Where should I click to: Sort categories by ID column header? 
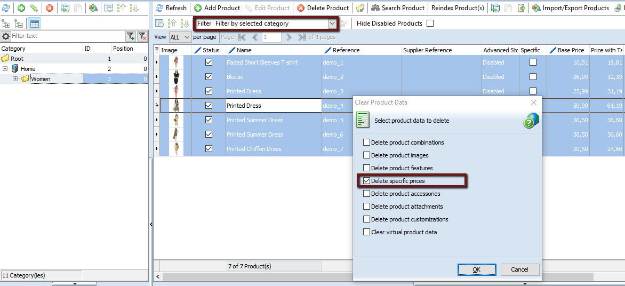tap(97, 49)
